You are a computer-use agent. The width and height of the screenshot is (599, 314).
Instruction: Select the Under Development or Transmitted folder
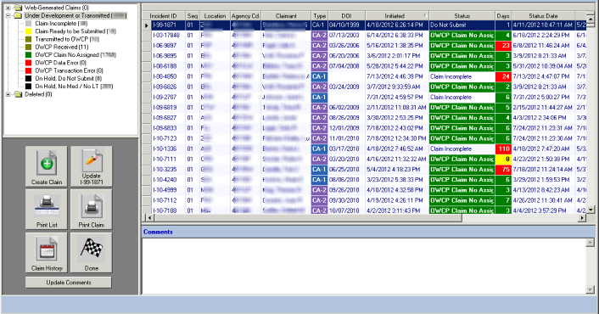click(76, 15)
